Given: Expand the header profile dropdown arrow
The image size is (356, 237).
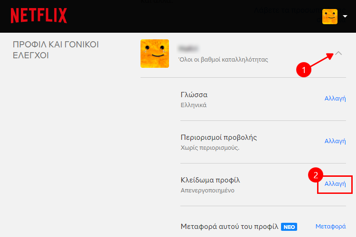Looking at the screenshot, I should click(345, 16).
